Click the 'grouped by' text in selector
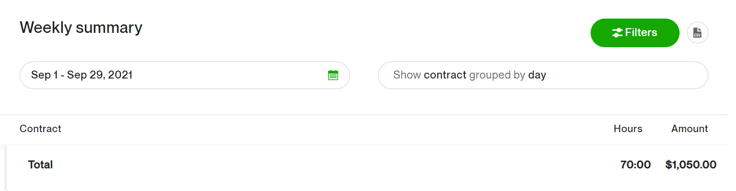This screenshot has width=736, height=191. (x=497, y=75)
